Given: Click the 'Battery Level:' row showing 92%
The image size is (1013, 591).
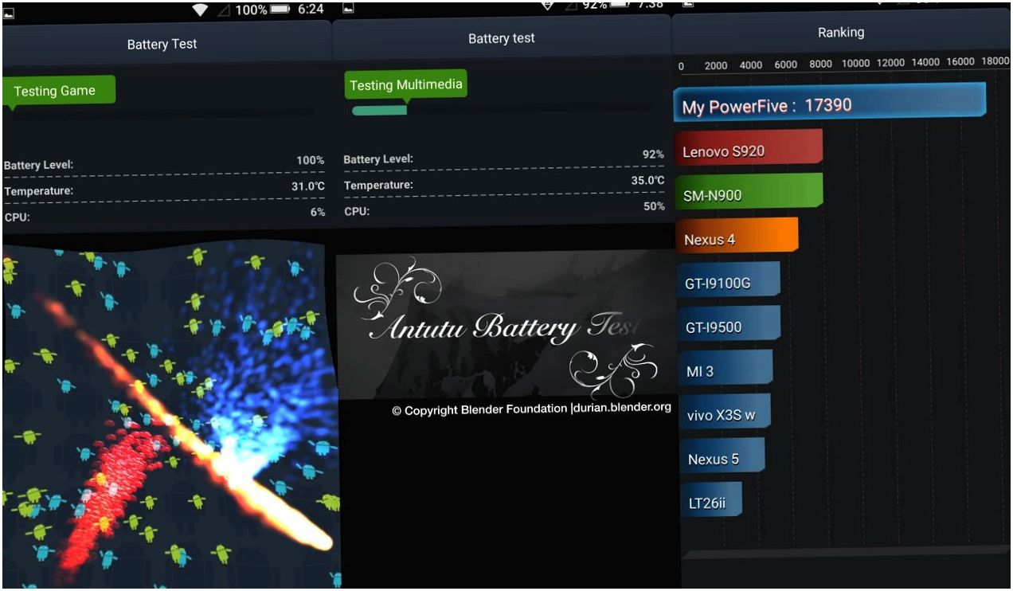Looking at the screenshot, I should coord(503,157).
